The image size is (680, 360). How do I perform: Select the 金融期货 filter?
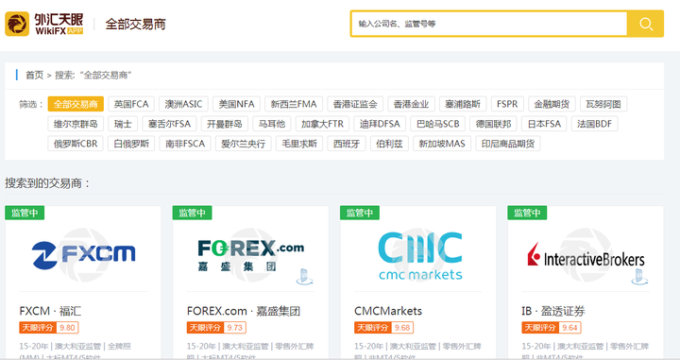(552, 104)
